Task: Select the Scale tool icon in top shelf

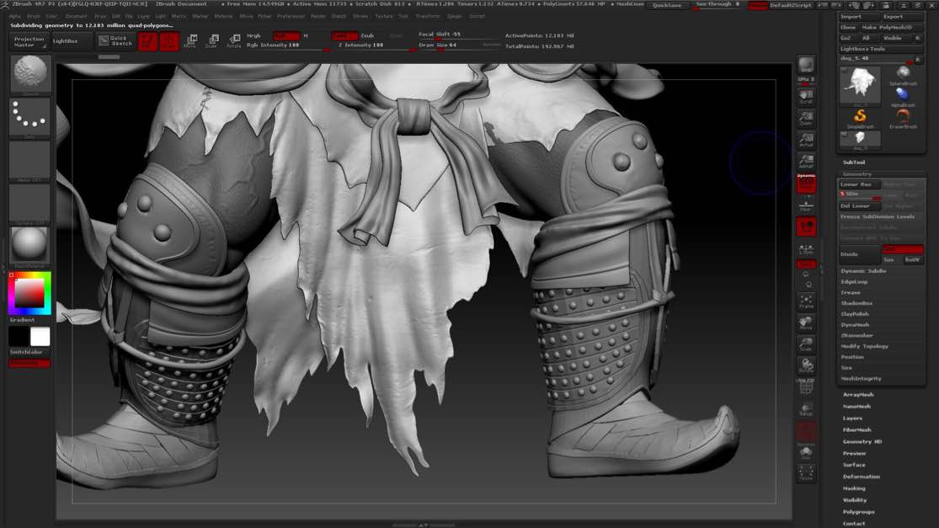Action: (x=212, y=40)
